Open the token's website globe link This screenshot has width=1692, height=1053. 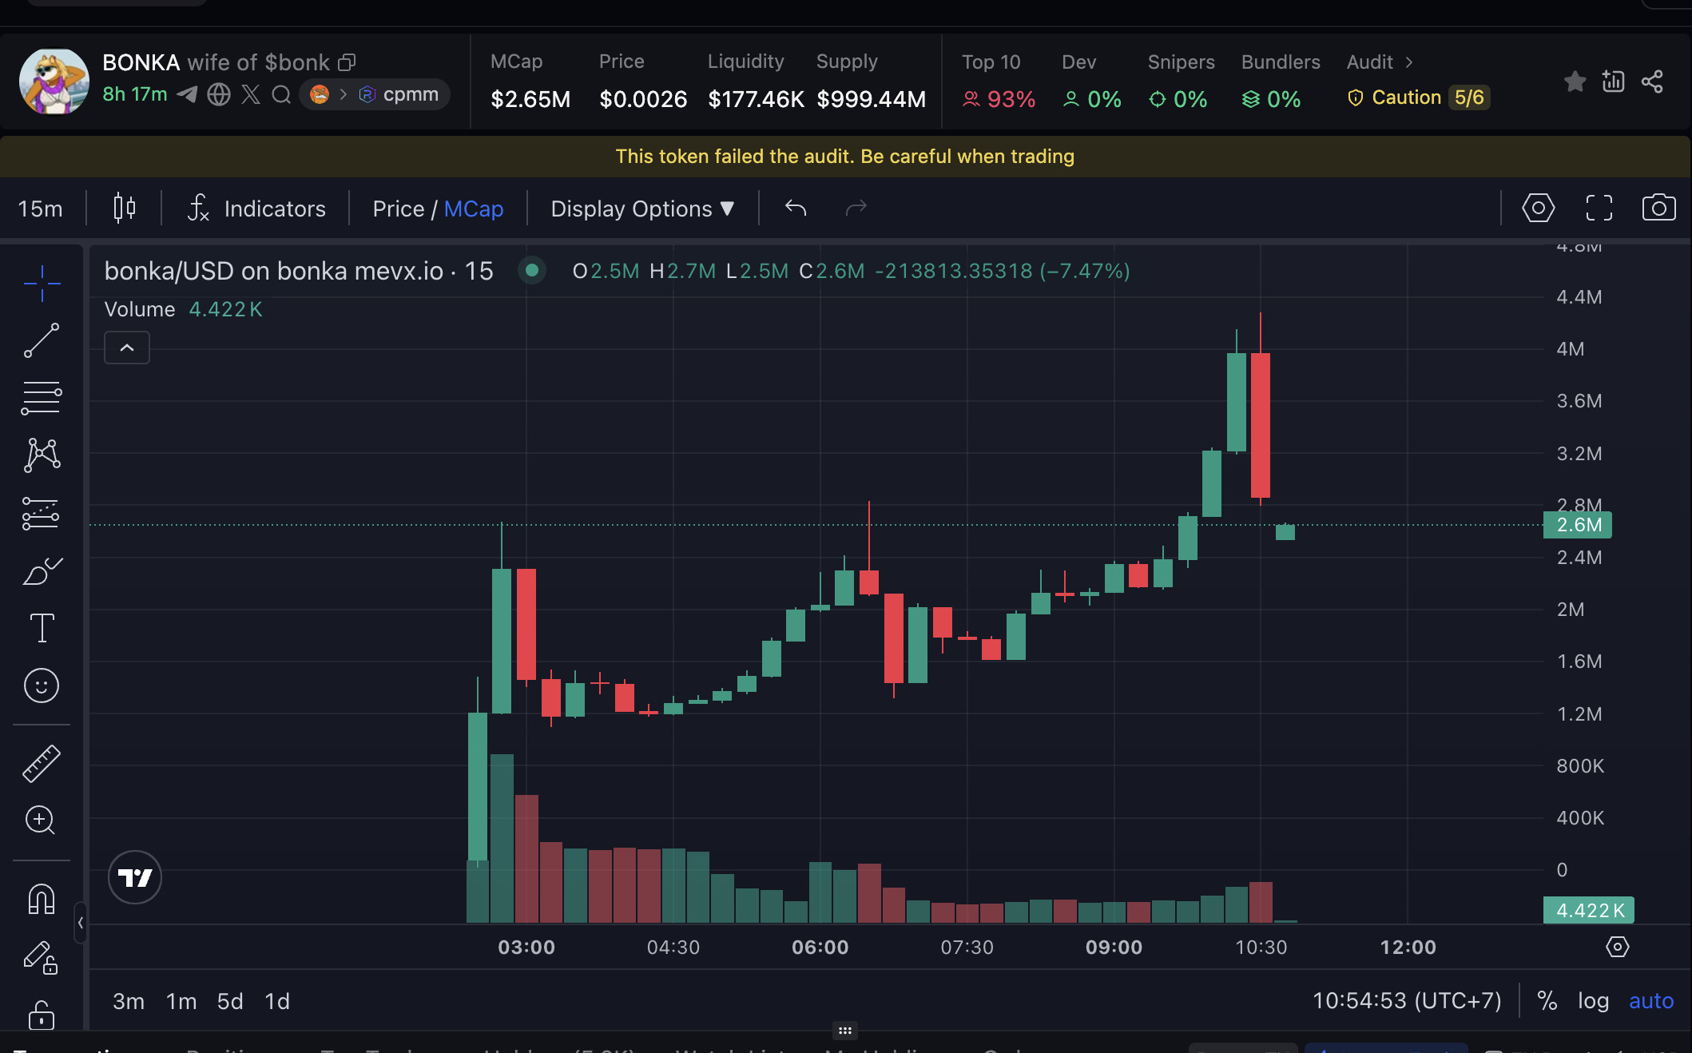tap(219, 94)
